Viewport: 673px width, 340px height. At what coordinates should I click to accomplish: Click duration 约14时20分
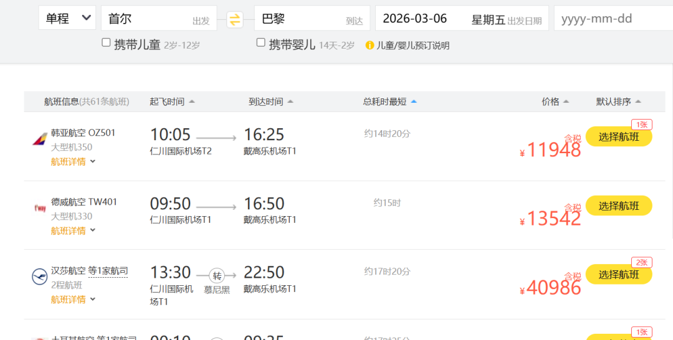click(387, 134)
